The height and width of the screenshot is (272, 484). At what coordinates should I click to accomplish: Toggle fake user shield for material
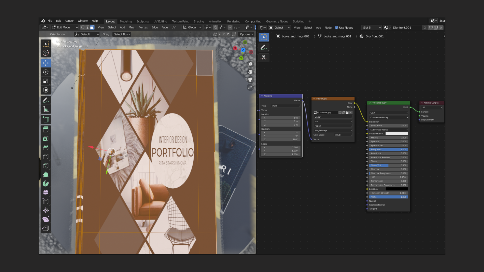pyautogui.click(x=431, y=28)
